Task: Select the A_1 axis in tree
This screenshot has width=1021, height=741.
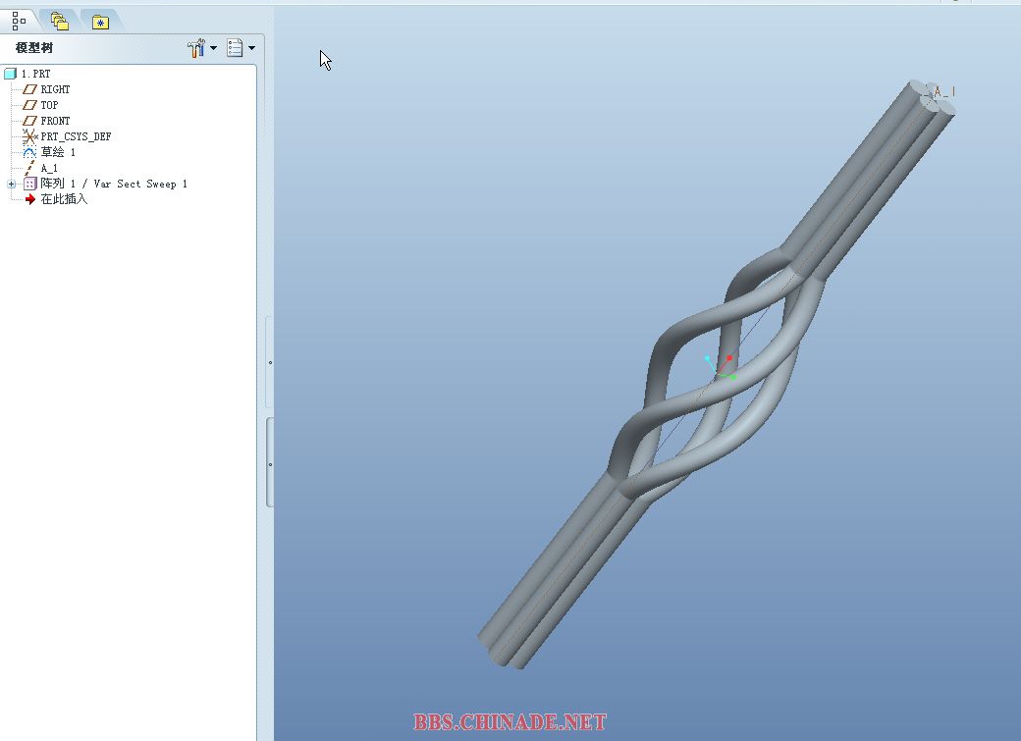Action: click(x=49, y=168)
